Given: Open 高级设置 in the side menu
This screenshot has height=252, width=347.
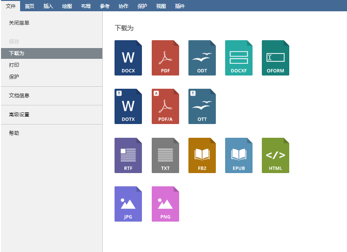Looking at the screenshot, I should click(x=51, y=115).
